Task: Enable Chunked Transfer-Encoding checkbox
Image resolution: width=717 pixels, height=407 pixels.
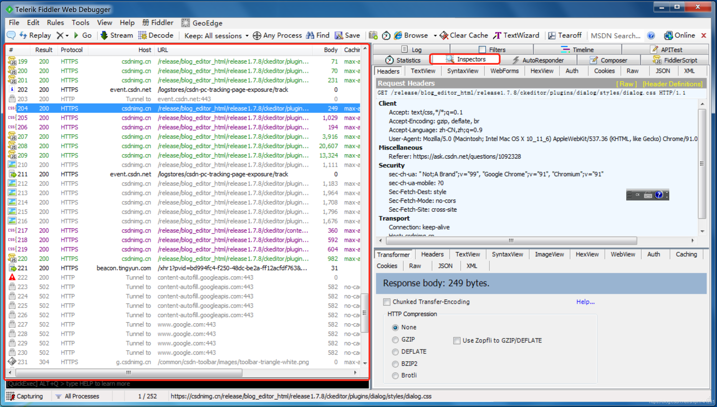Action: click(387, 302)
